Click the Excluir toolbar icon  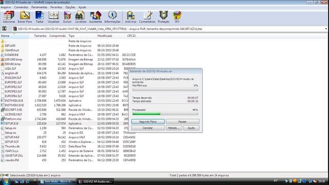67,17
